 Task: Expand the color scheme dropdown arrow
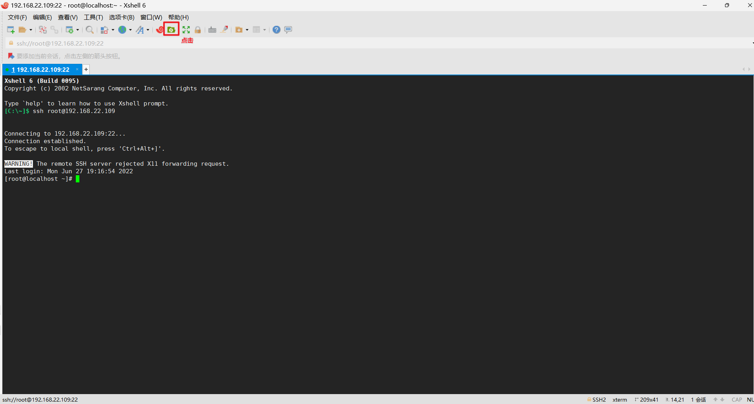click(113, 30)
